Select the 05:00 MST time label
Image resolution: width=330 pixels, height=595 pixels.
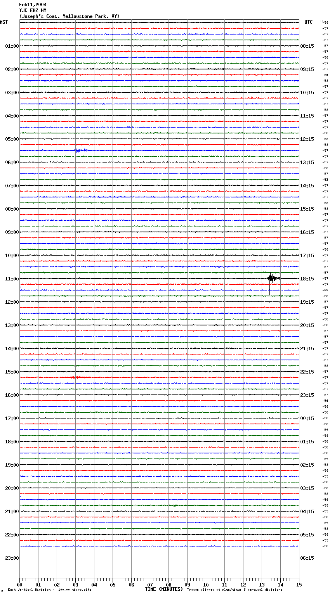(x=12, y=139)
